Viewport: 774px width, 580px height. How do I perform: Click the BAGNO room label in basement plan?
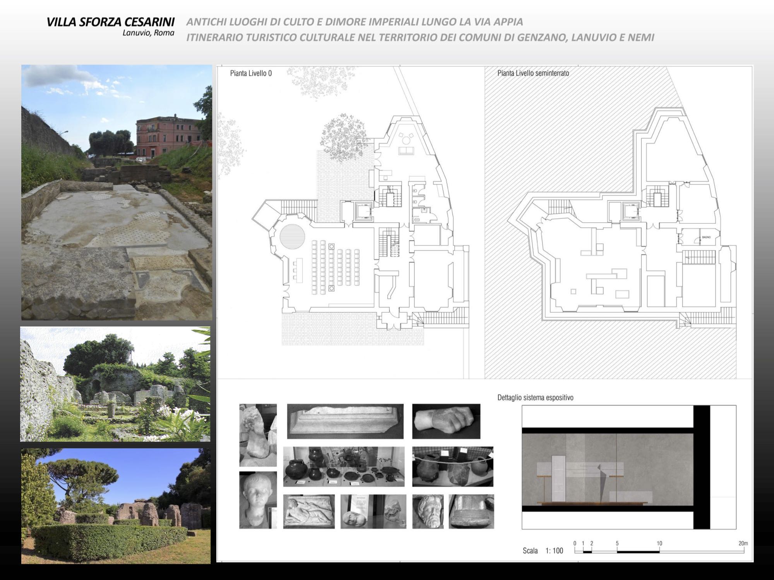click(x=706, y=237)
